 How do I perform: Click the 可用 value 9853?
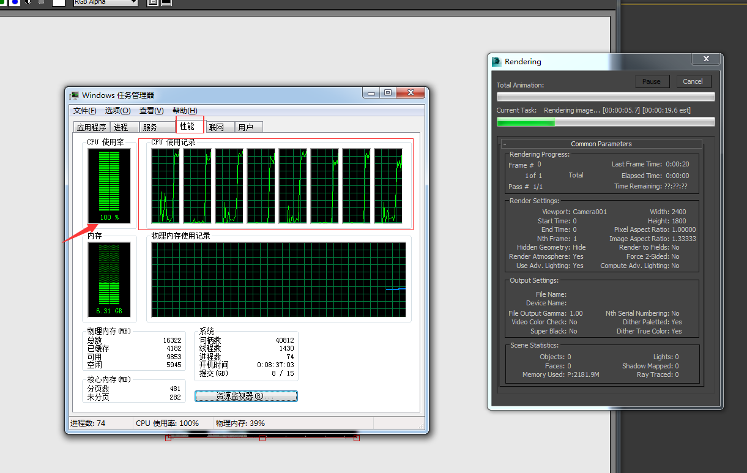coord(174,357)
